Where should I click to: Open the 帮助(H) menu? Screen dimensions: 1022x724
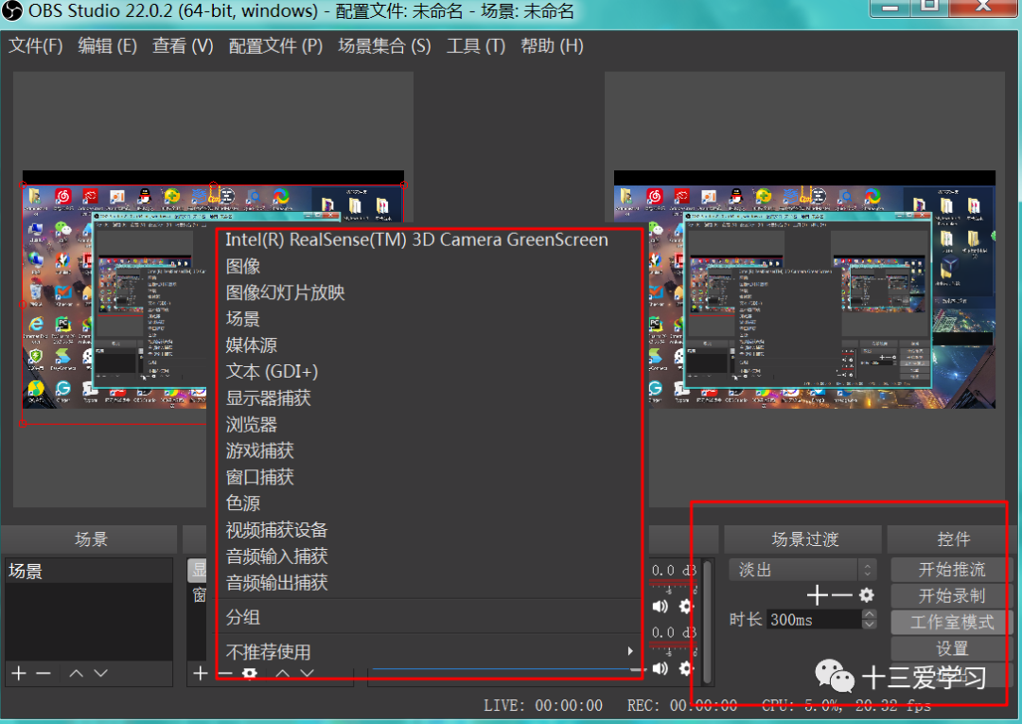552,45
